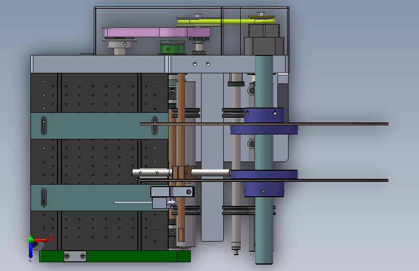Click the tall teal vertical shaft

tap(264, 160)
